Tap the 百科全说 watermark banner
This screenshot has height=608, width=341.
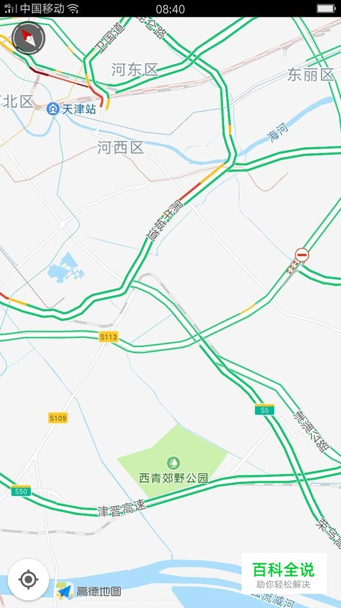click(284, 574)
